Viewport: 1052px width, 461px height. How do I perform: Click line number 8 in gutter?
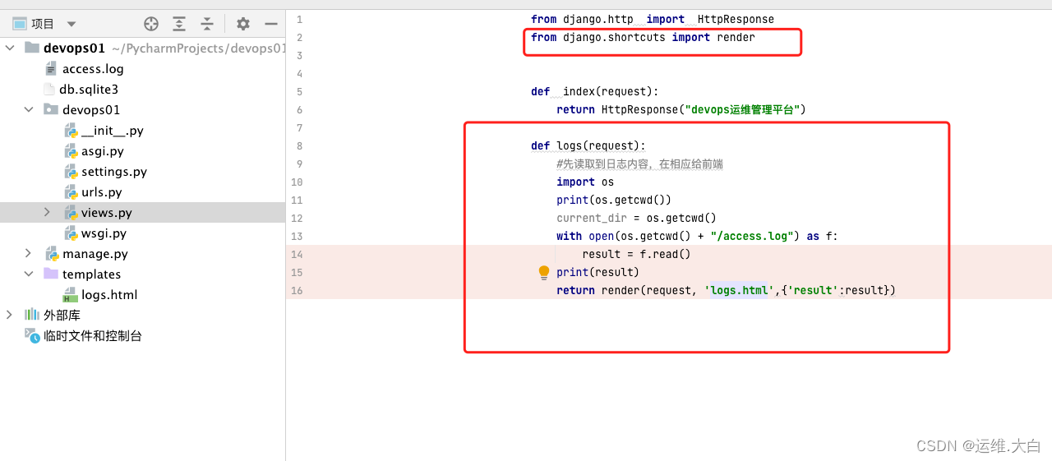[x=299, y=145]
